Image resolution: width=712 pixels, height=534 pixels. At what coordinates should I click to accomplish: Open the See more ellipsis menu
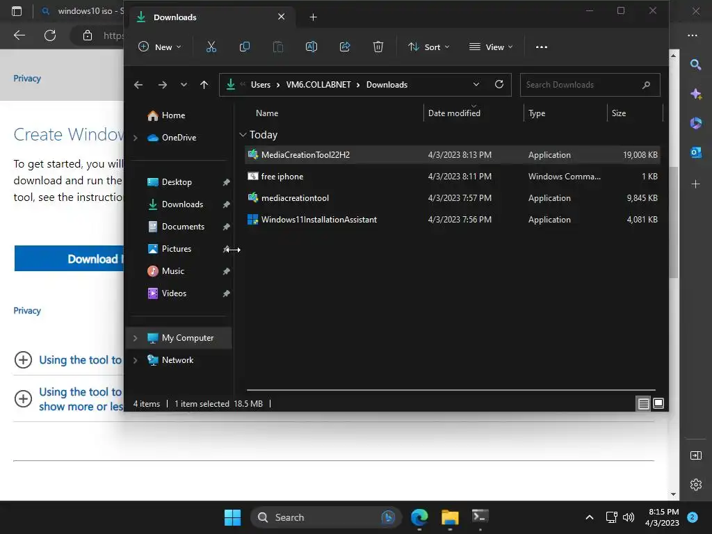point(541,47)
